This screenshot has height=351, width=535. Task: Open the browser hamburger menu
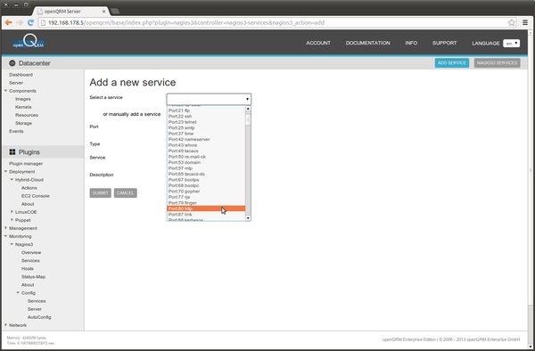525,22
